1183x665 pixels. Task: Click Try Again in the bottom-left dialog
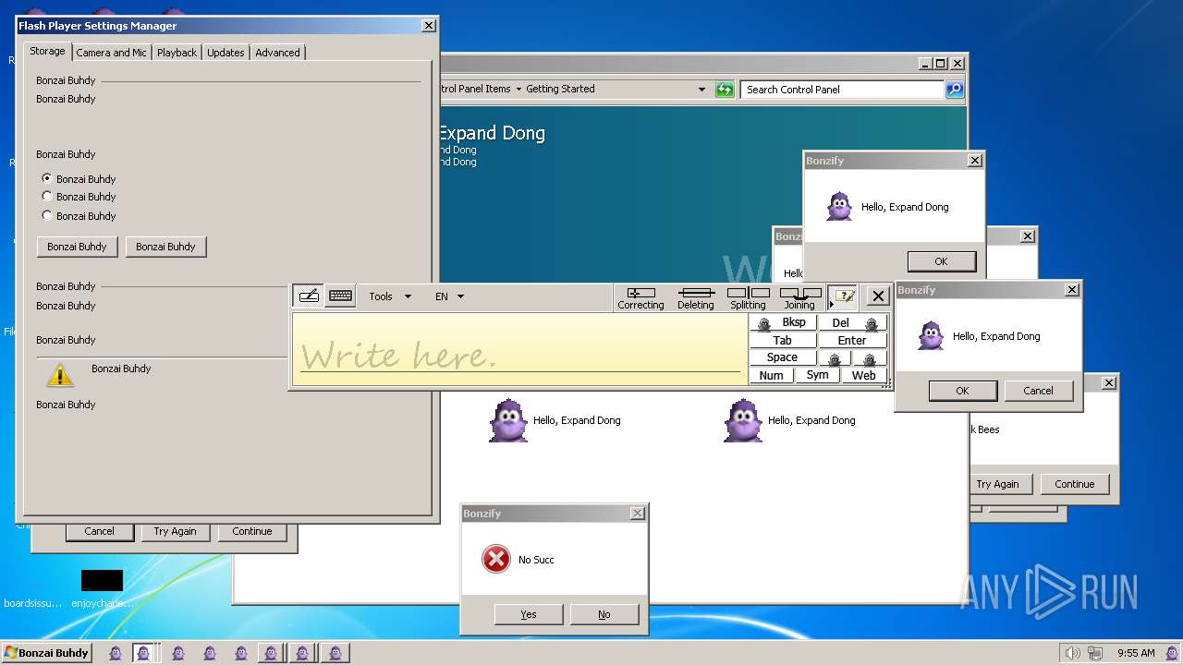point(176,531)
